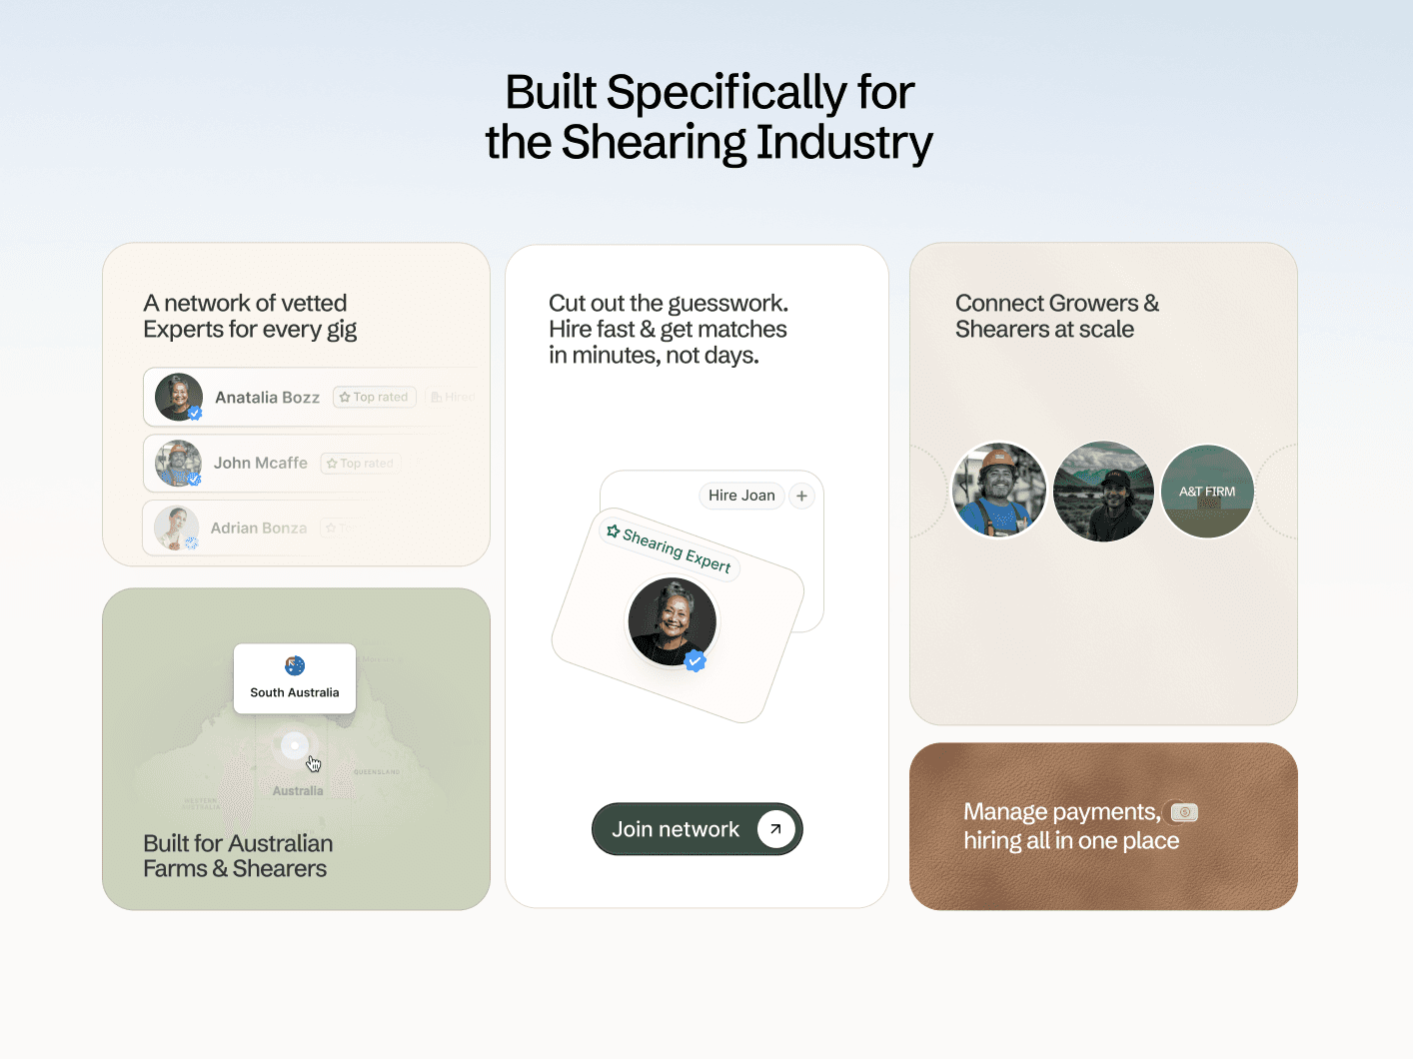Click the plus icon beside Hire Joan

(801, 496)
